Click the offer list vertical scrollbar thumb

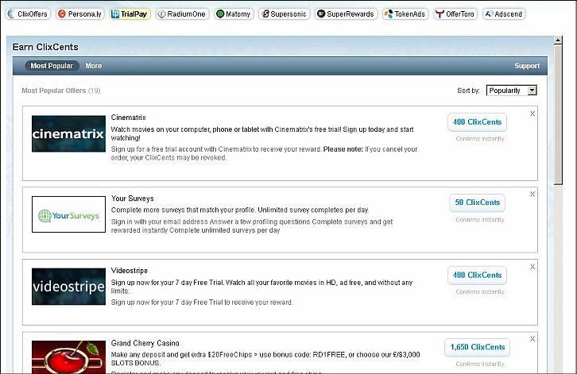tap(558, 114)
